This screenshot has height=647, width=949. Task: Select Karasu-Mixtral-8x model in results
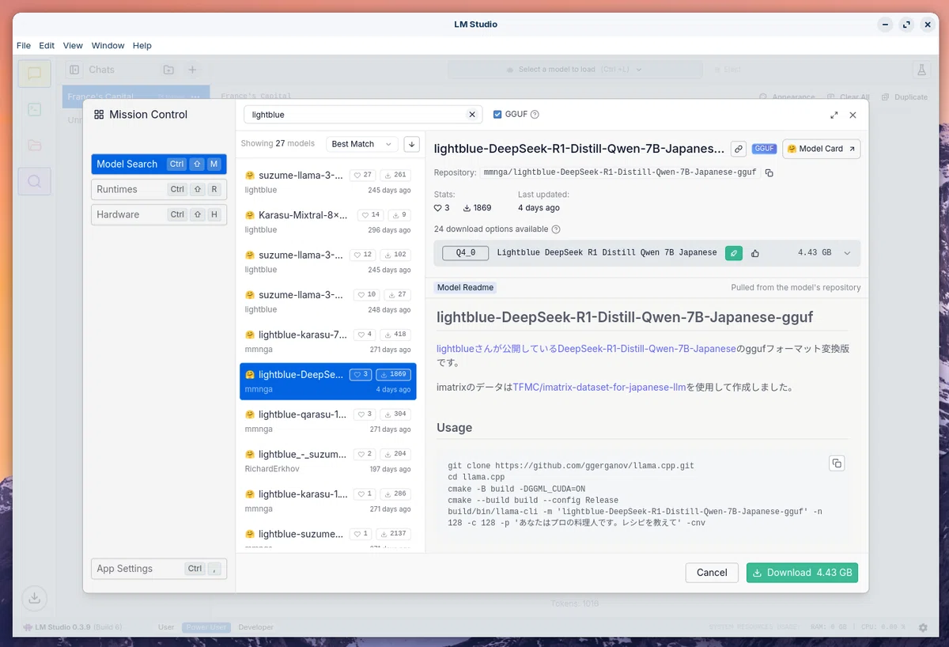click(328, 222)
